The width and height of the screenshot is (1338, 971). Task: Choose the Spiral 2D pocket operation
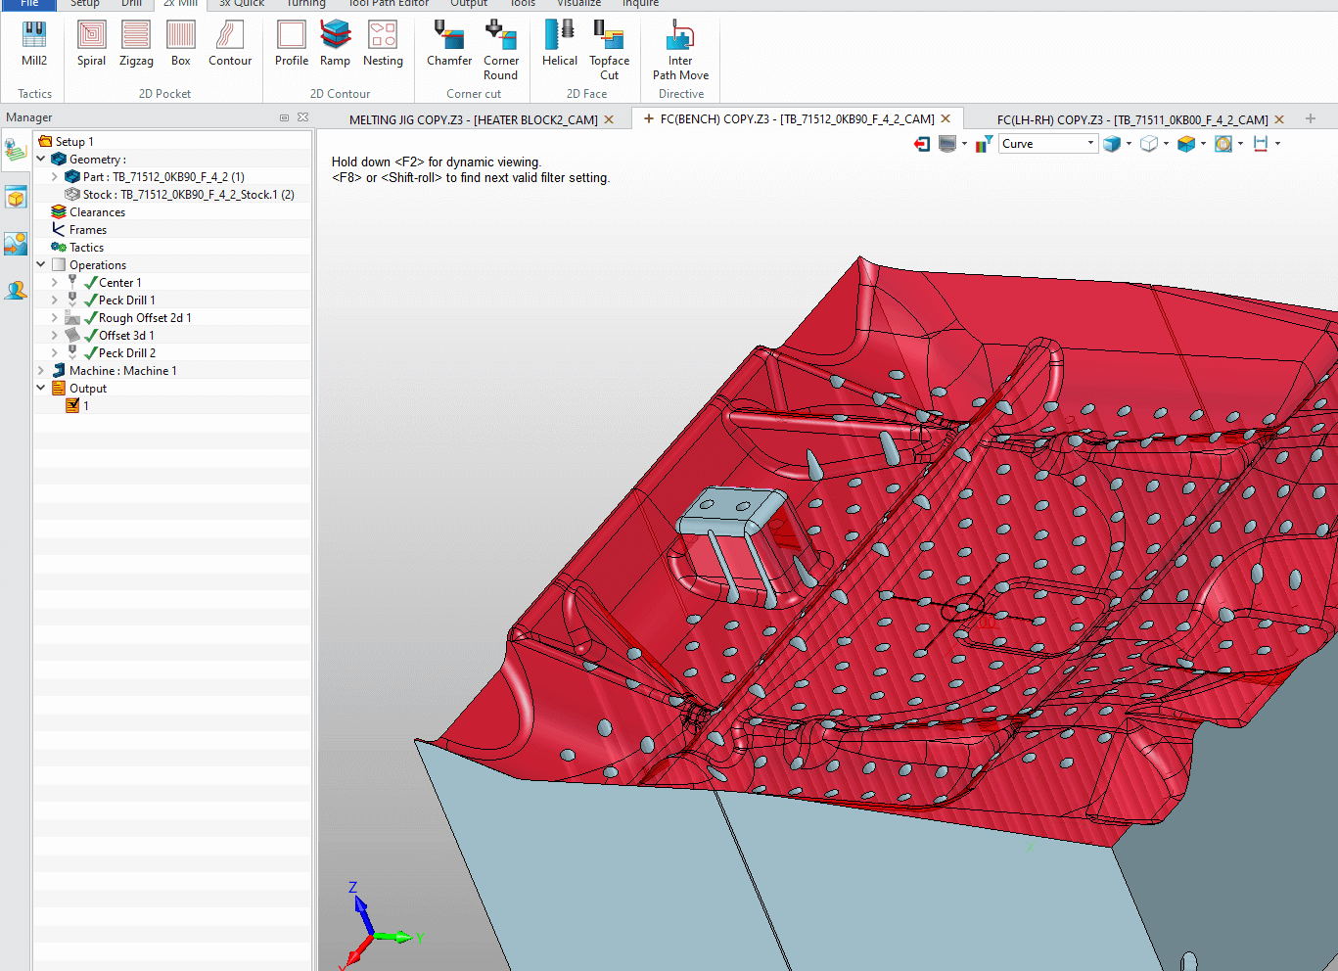coord(91,44)
